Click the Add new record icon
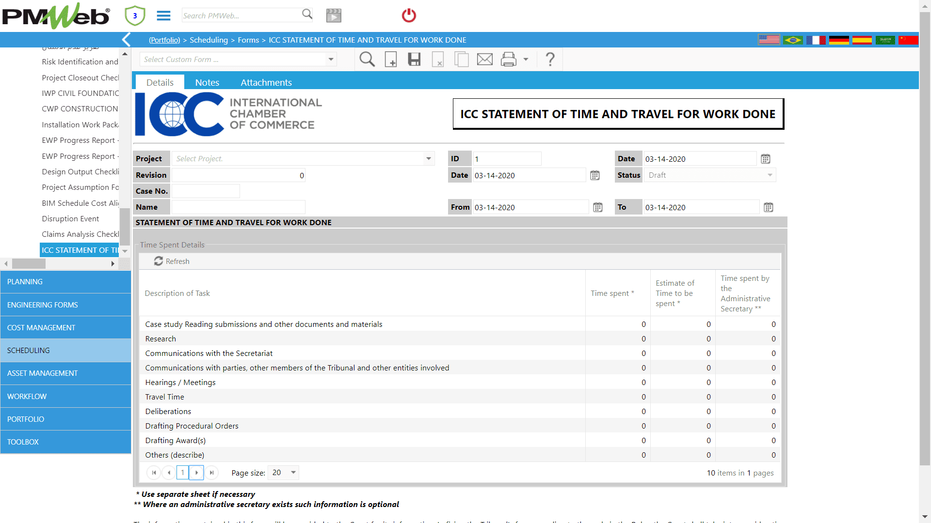The image size is (931, 523). coord(390,60)
